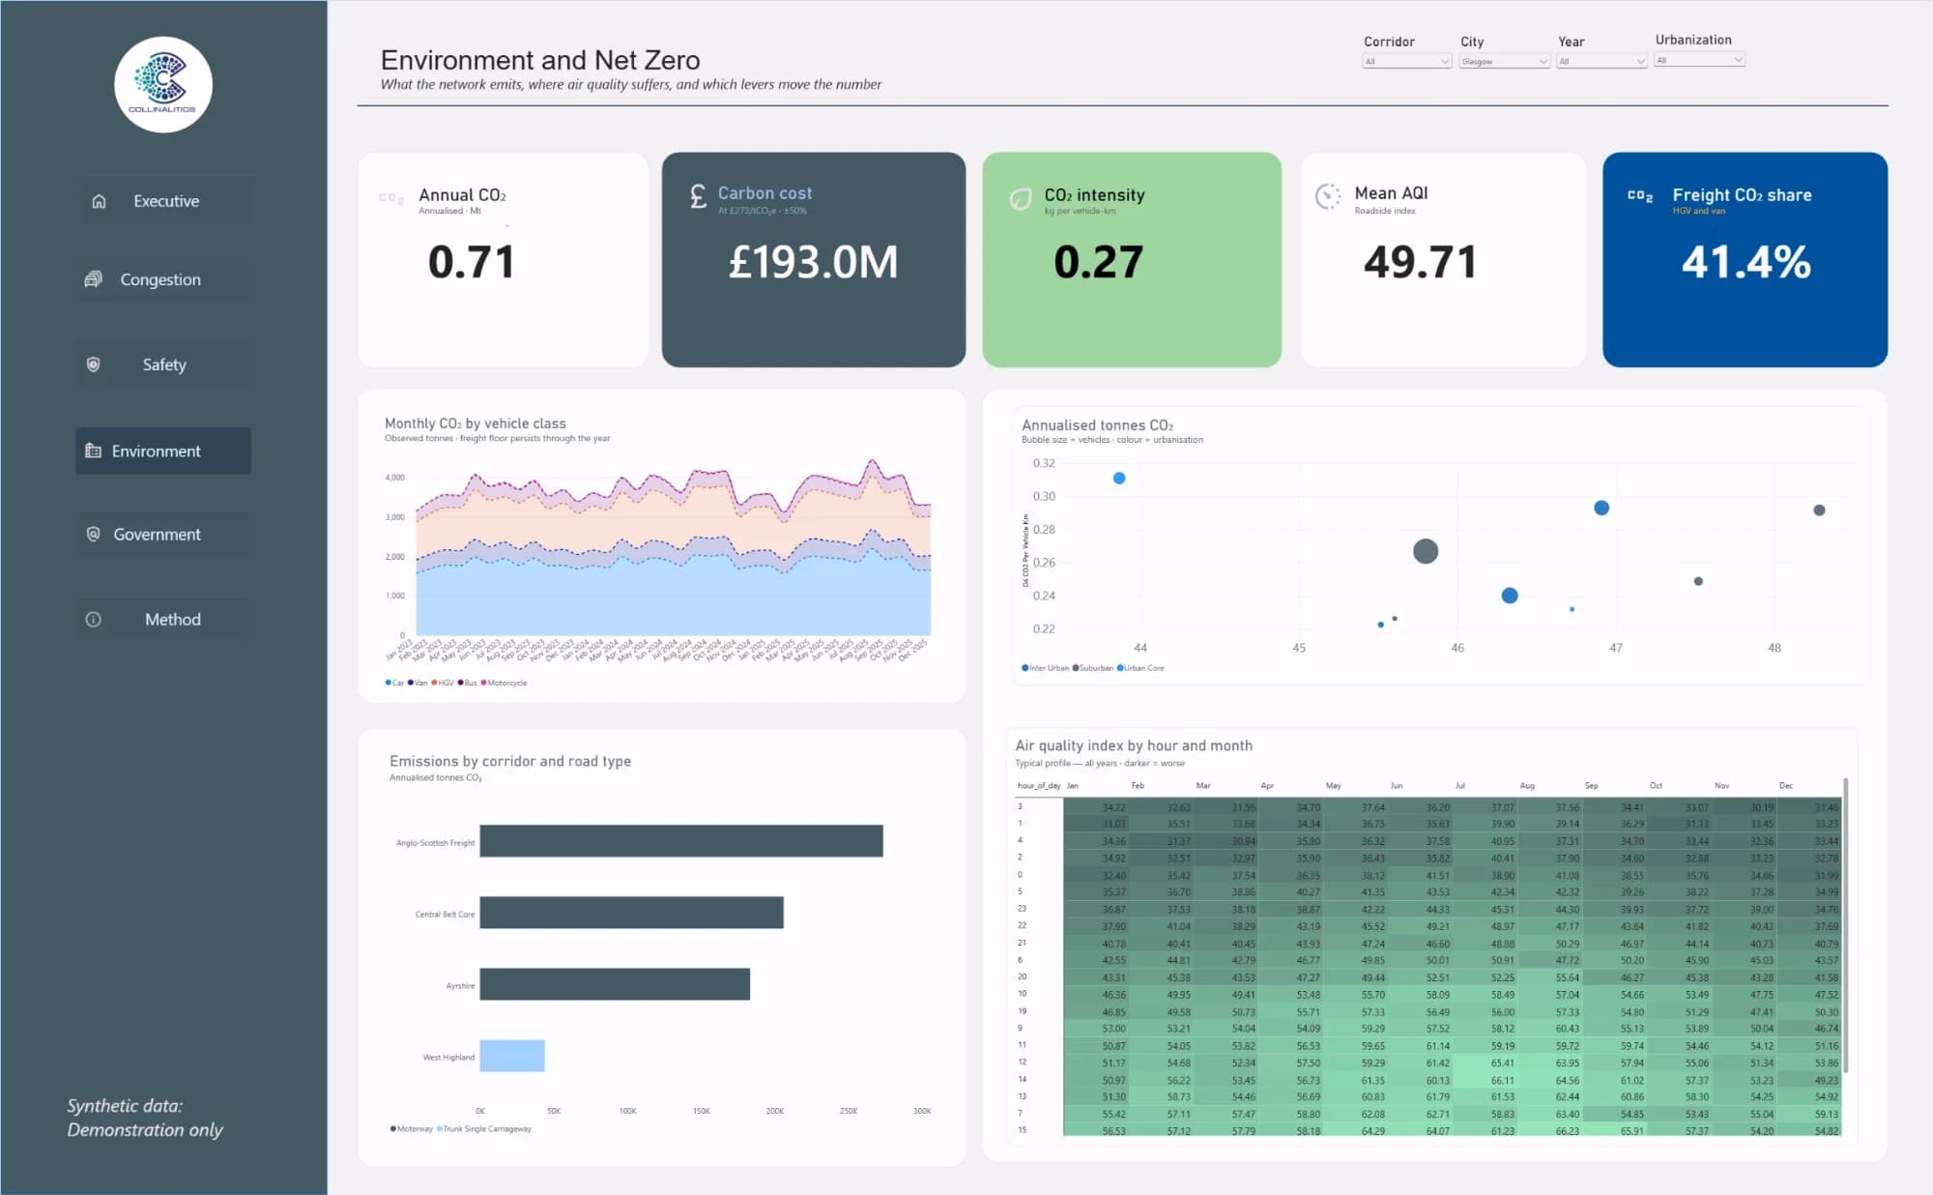
Task: Select the Ayrshire bar
Action: pos(615,984)
